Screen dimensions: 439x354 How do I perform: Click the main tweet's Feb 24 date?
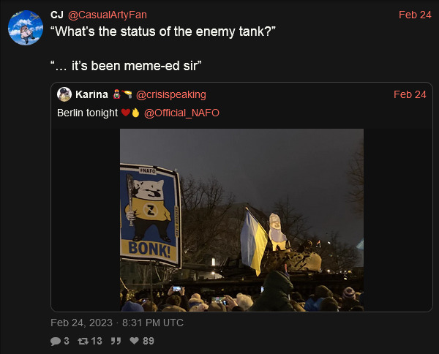(x=415, y=15)
